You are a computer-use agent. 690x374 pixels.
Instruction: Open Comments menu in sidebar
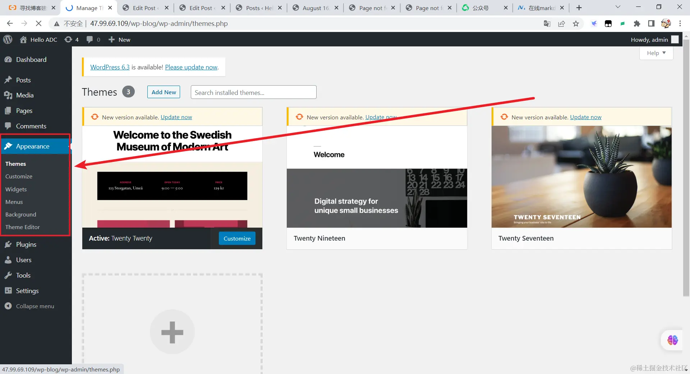(x=31, y=126)
